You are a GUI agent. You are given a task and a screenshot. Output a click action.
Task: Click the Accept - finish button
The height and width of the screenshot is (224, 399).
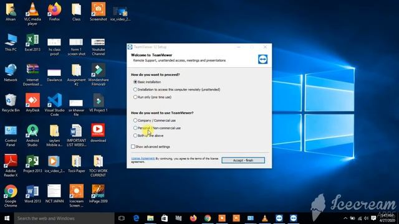pos(243,161)
